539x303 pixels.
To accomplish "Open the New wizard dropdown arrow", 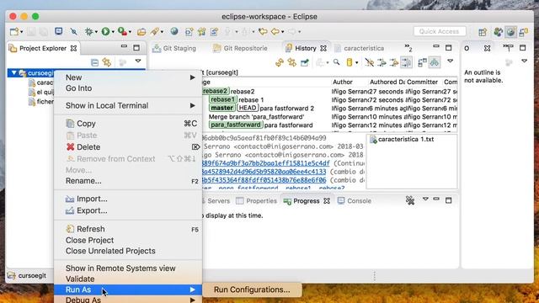I will [x=22, y=32].
